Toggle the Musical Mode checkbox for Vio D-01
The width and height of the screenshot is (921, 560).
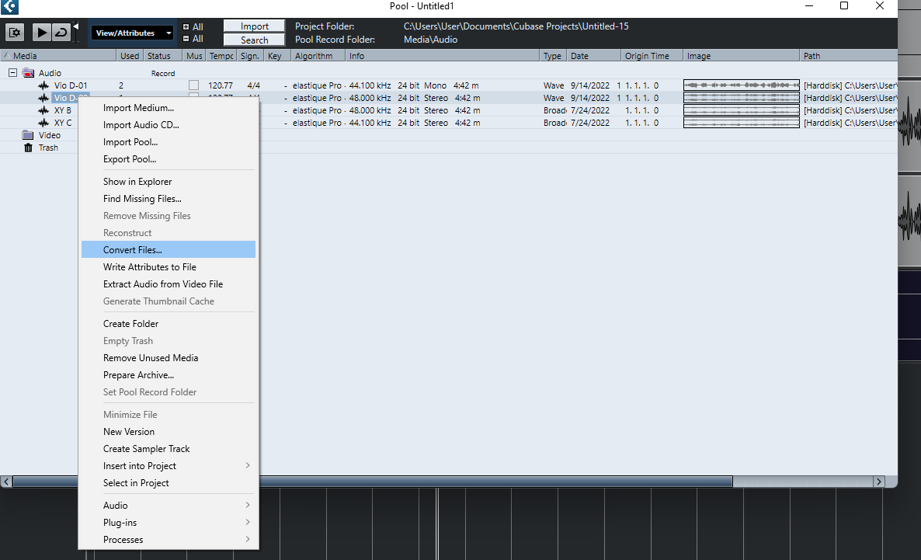click(x=193, y=85)
